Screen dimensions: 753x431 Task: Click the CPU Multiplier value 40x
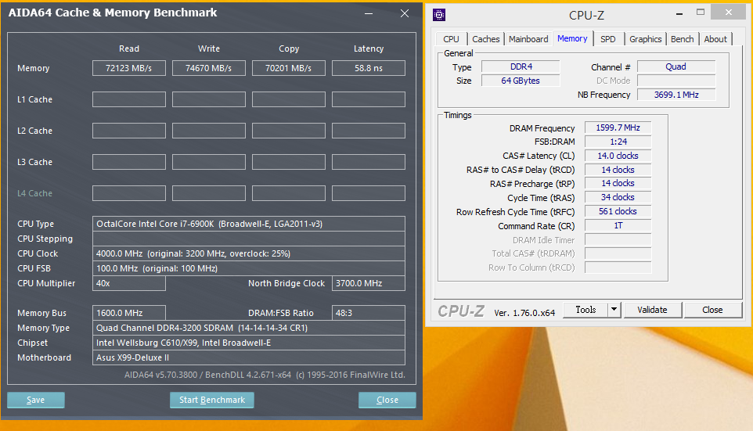(128, 283)
